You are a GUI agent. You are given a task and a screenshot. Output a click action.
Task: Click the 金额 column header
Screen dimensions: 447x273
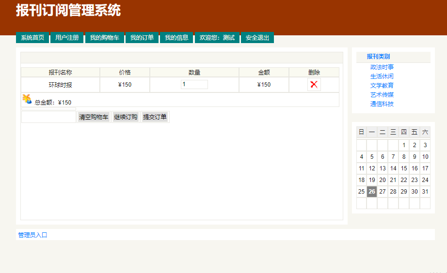[264, 72]
